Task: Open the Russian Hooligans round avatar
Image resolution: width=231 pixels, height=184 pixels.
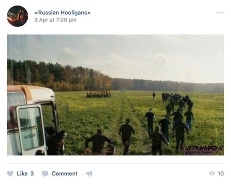Action: click(x=17, y=16)
